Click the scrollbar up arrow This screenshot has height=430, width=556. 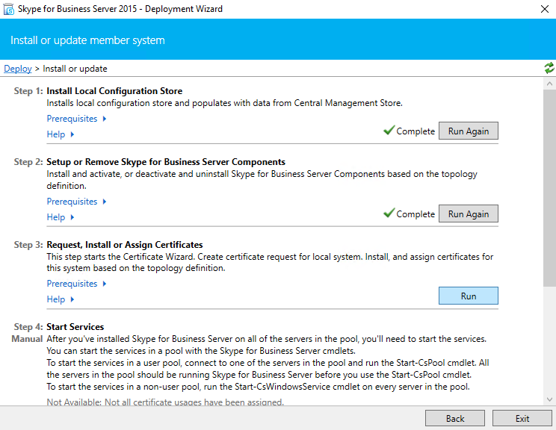click(549, 84)
